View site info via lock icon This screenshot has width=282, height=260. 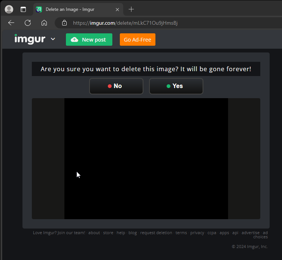point(64,23)
